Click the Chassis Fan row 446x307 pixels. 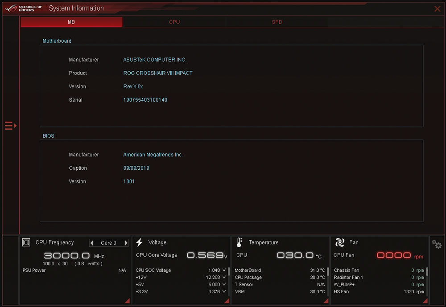(379, 270)
